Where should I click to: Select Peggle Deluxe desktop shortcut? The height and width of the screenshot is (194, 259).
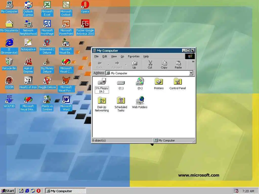(x=47, y=83)
